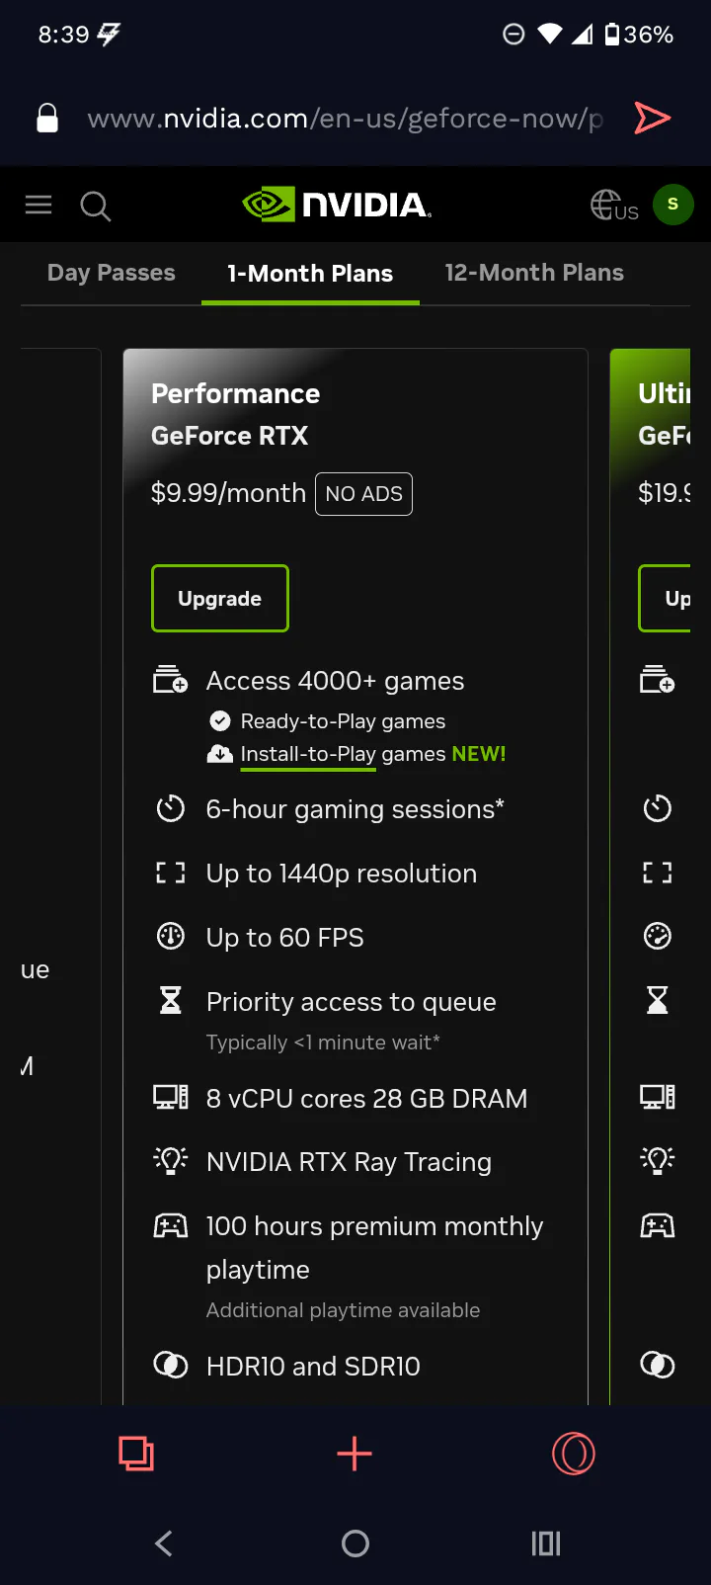The image size is (711, 1585).
Task: Open the browser tabs overview icon
Action: (136, 1454)
